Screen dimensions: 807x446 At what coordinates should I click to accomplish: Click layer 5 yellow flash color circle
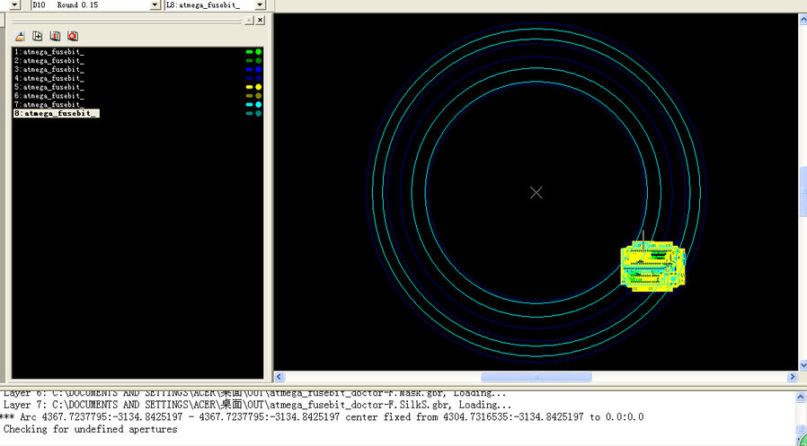pos(258,87)
